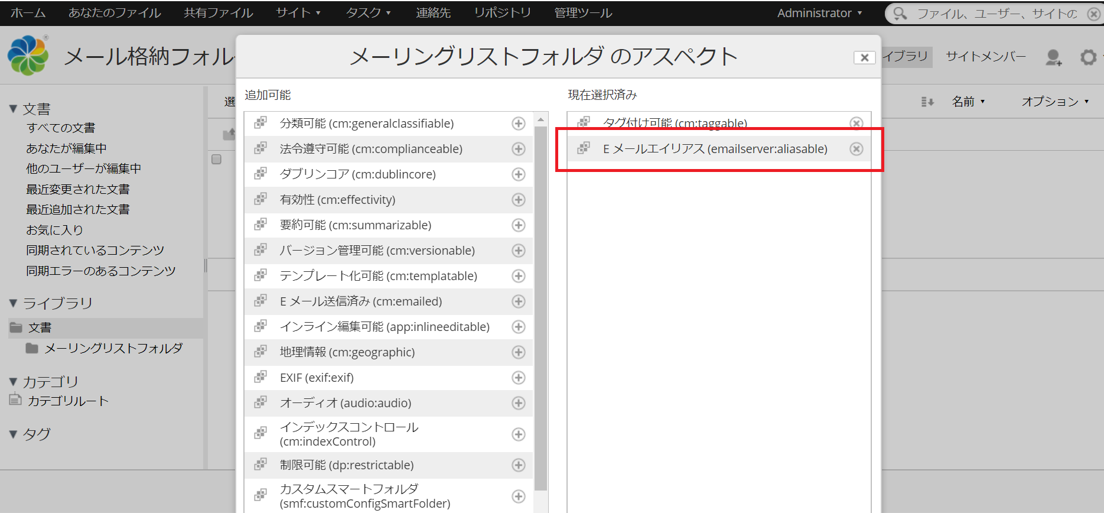Add the 地理情報 (cm:geographic) aspect

point(518,352)
